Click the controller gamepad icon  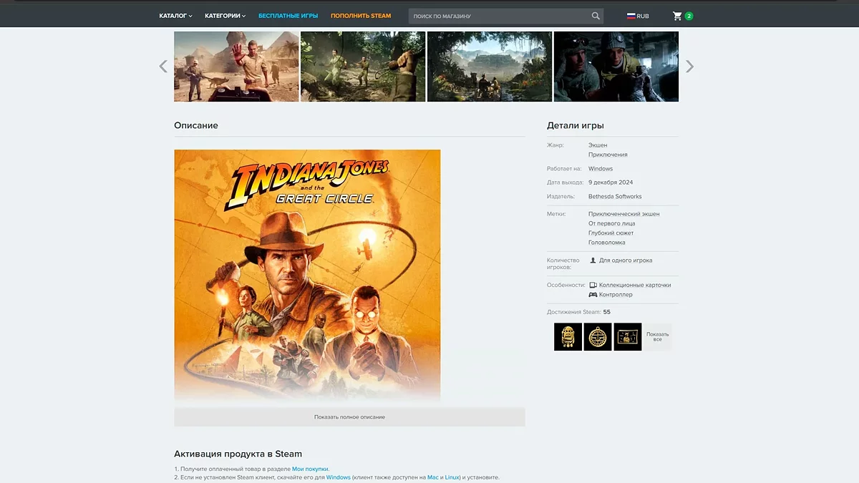(593, 294)
